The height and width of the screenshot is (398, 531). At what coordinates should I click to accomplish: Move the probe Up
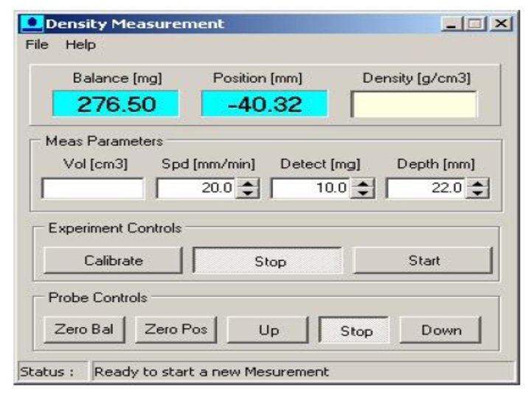point(268,329)
